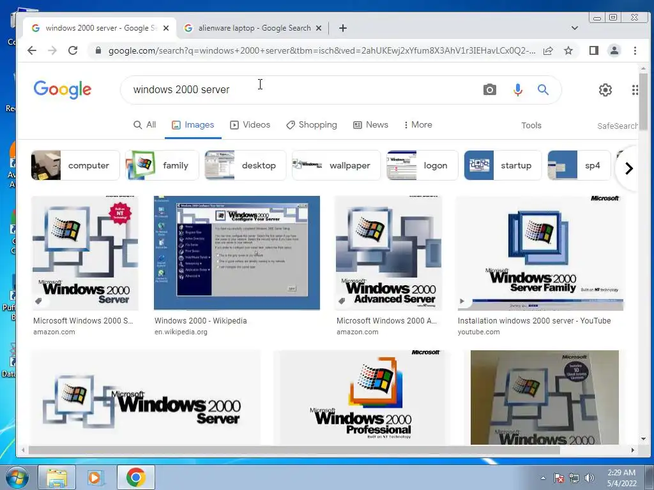Open Chrome three-dot menu

pyautogui.click(x=635, y=51)
